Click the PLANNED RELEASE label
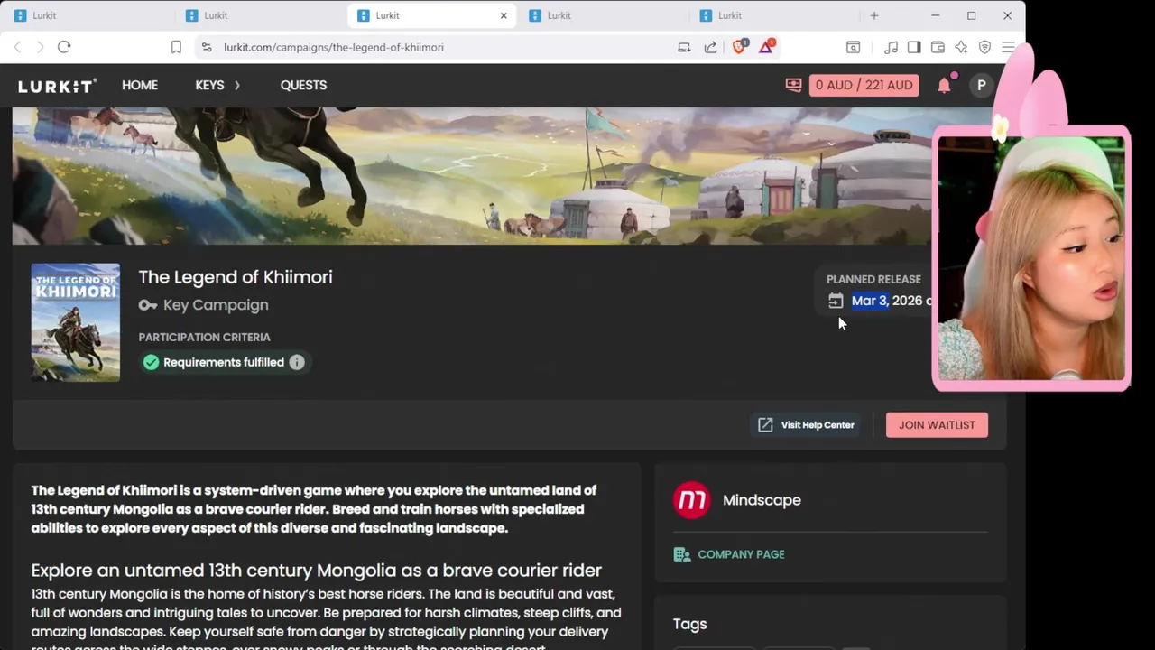 [873, 279]
